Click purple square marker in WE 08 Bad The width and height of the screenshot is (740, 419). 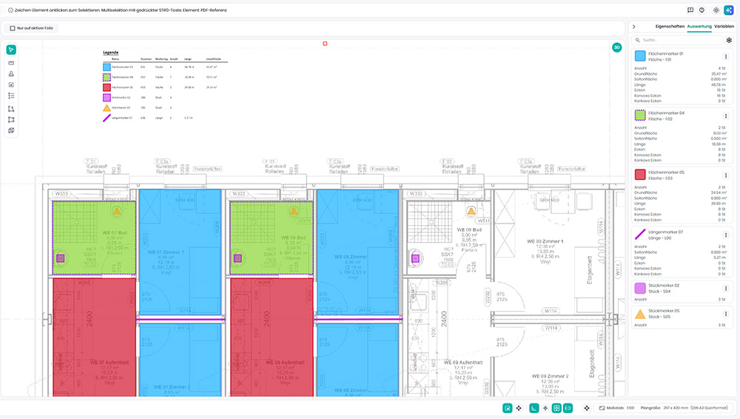238,258
